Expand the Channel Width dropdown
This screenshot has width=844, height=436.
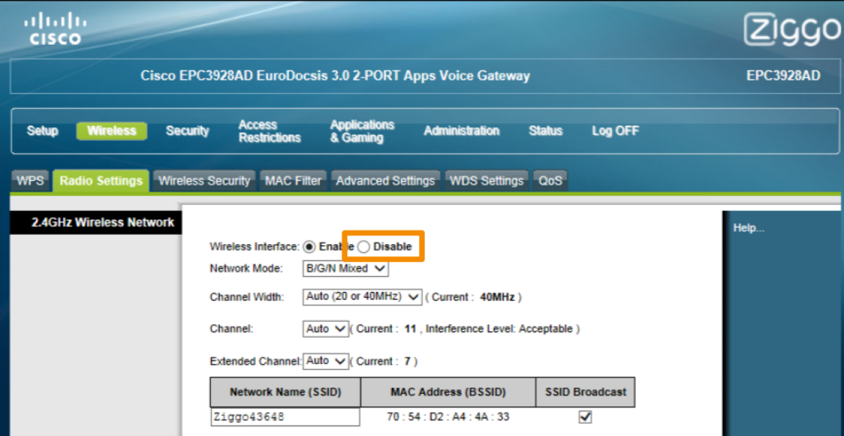(x=362, y=297)
